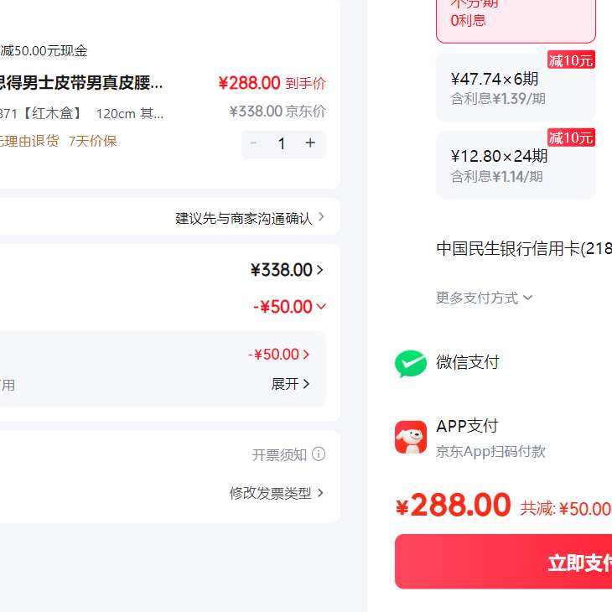Viewport: 612px width, 612px height.
Task: Click the JD App payment icon
Action: (411, 437)
